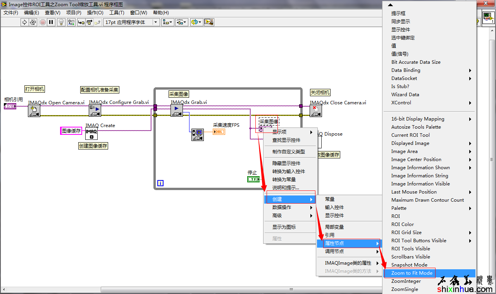Image resolution: width=496 pixels, height=294 pixels.
Task: Open the Align Objects dropdown
Action: (x=168, y=22)
